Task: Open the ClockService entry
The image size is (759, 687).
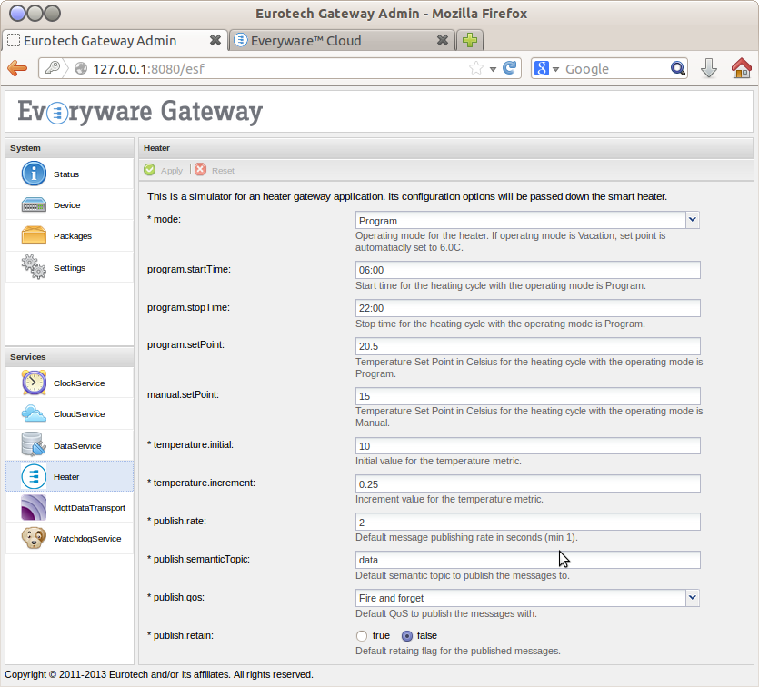Action: coord(70,383)
